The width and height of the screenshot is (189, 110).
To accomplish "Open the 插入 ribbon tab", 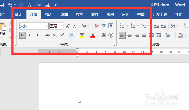I will click(49, 14).
